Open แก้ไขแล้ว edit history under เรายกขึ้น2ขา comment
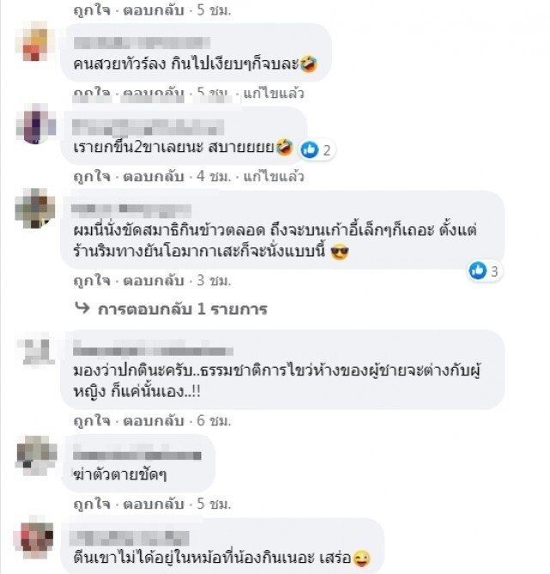The width and height of the screenshot is (550, 574). (273, 176)
